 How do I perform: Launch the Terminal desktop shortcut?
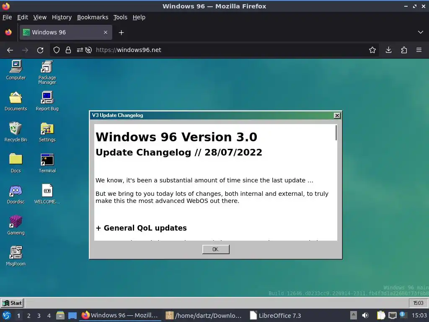pyautogui.click(x=47, y=163)
